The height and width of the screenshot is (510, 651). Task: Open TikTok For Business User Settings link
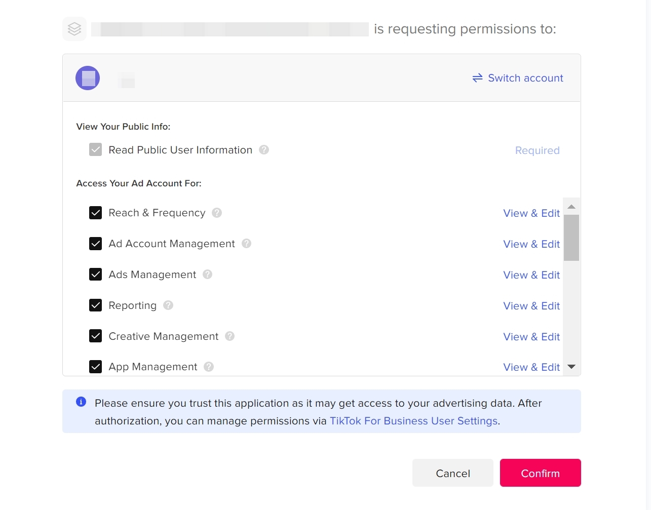coord(414,421)
